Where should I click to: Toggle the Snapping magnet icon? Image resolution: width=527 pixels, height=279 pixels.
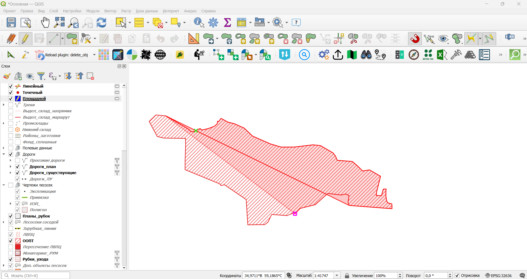[x=415, y=39]
